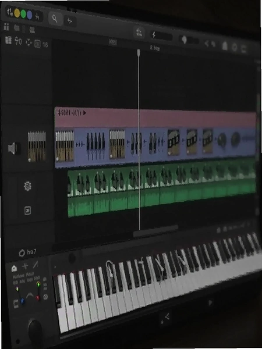
Task: Click the folder icon below the colored dots
Action: (16, 28)
